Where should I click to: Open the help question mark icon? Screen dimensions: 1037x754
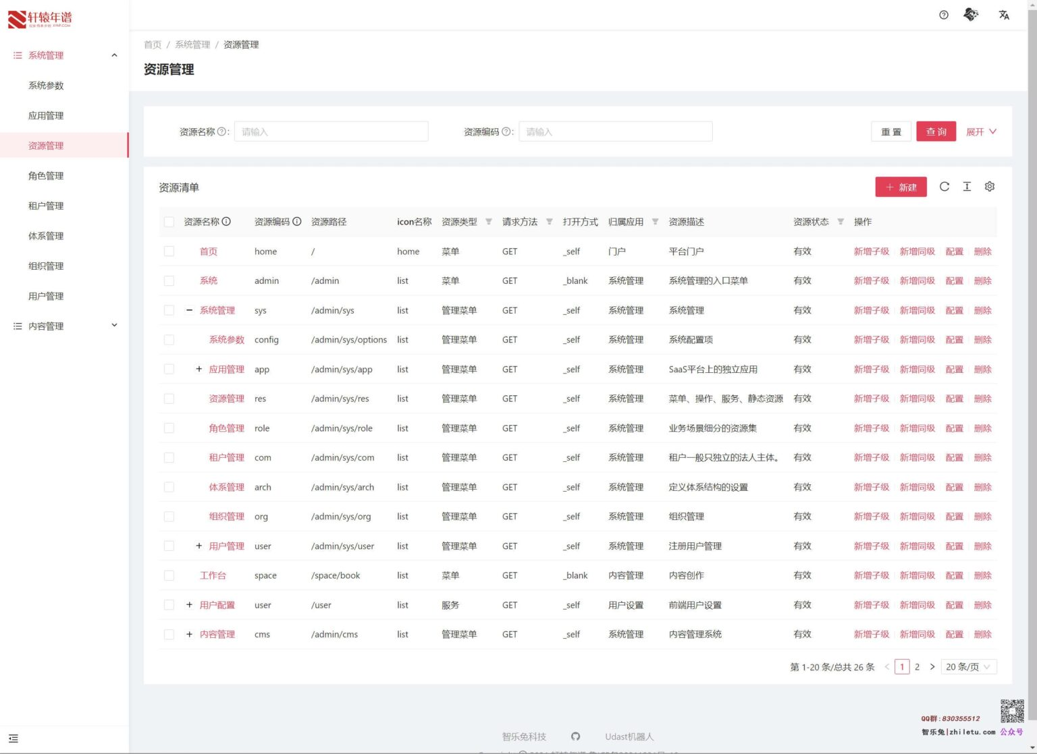coord(944,15)
